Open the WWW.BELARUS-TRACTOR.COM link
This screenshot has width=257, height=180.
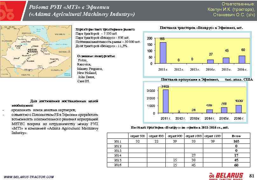[x=29, y=177]
